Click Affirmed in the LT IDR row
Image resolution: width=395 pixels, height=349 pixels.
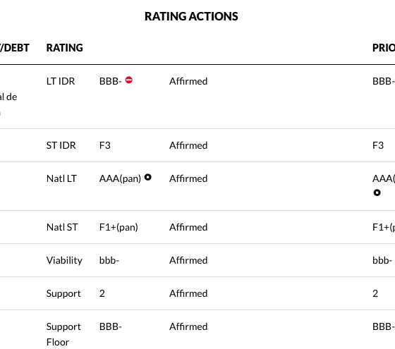point(188,81)
